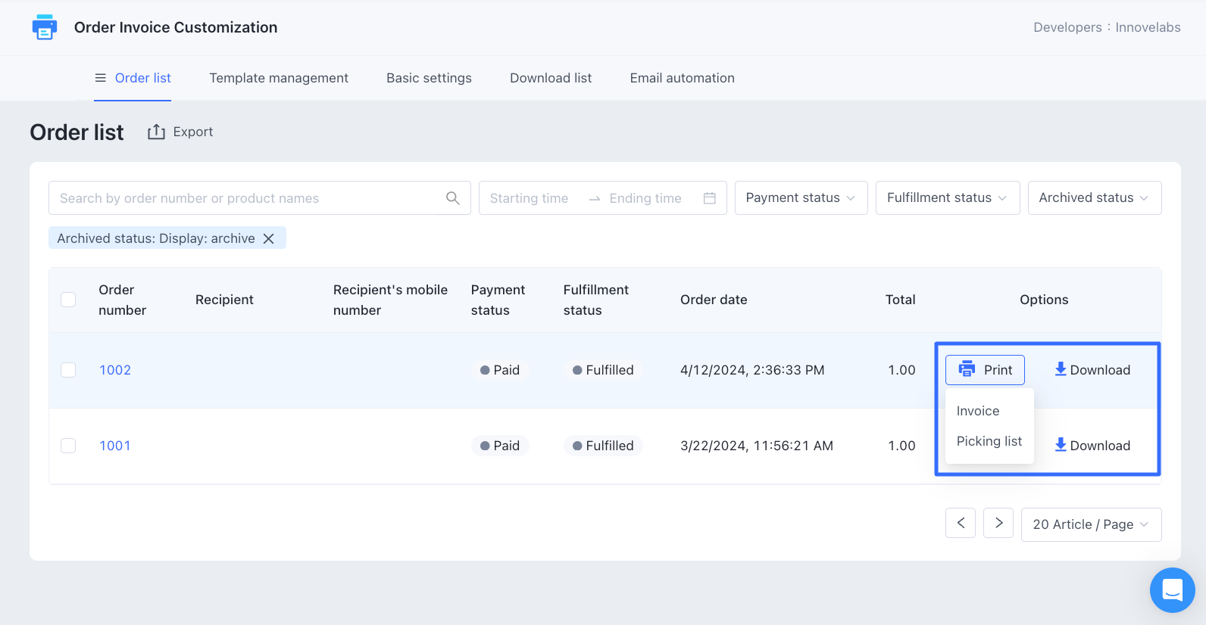Click the Export share icon
The image size is (1206, 625).
point(156,132)
